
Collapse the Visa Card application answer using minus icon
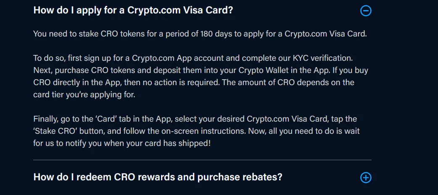366,11
